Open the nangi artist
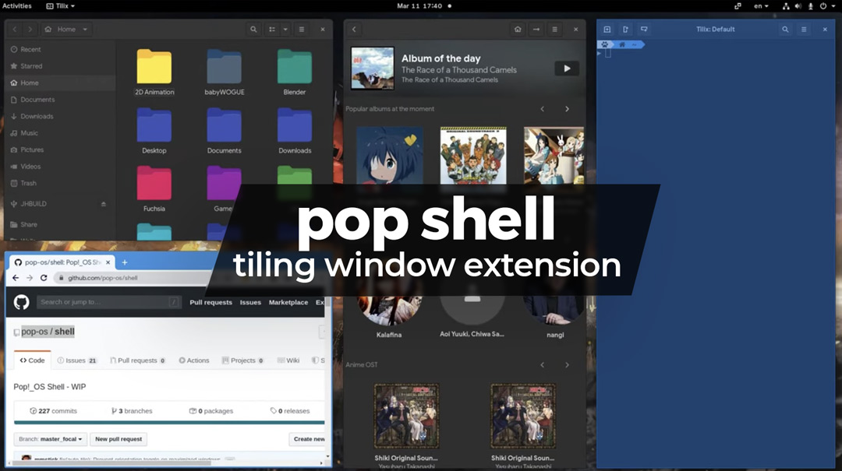Image resolution: width=842 pixels, height=471 pixels. pyautogui.click(x=555, y=317)
